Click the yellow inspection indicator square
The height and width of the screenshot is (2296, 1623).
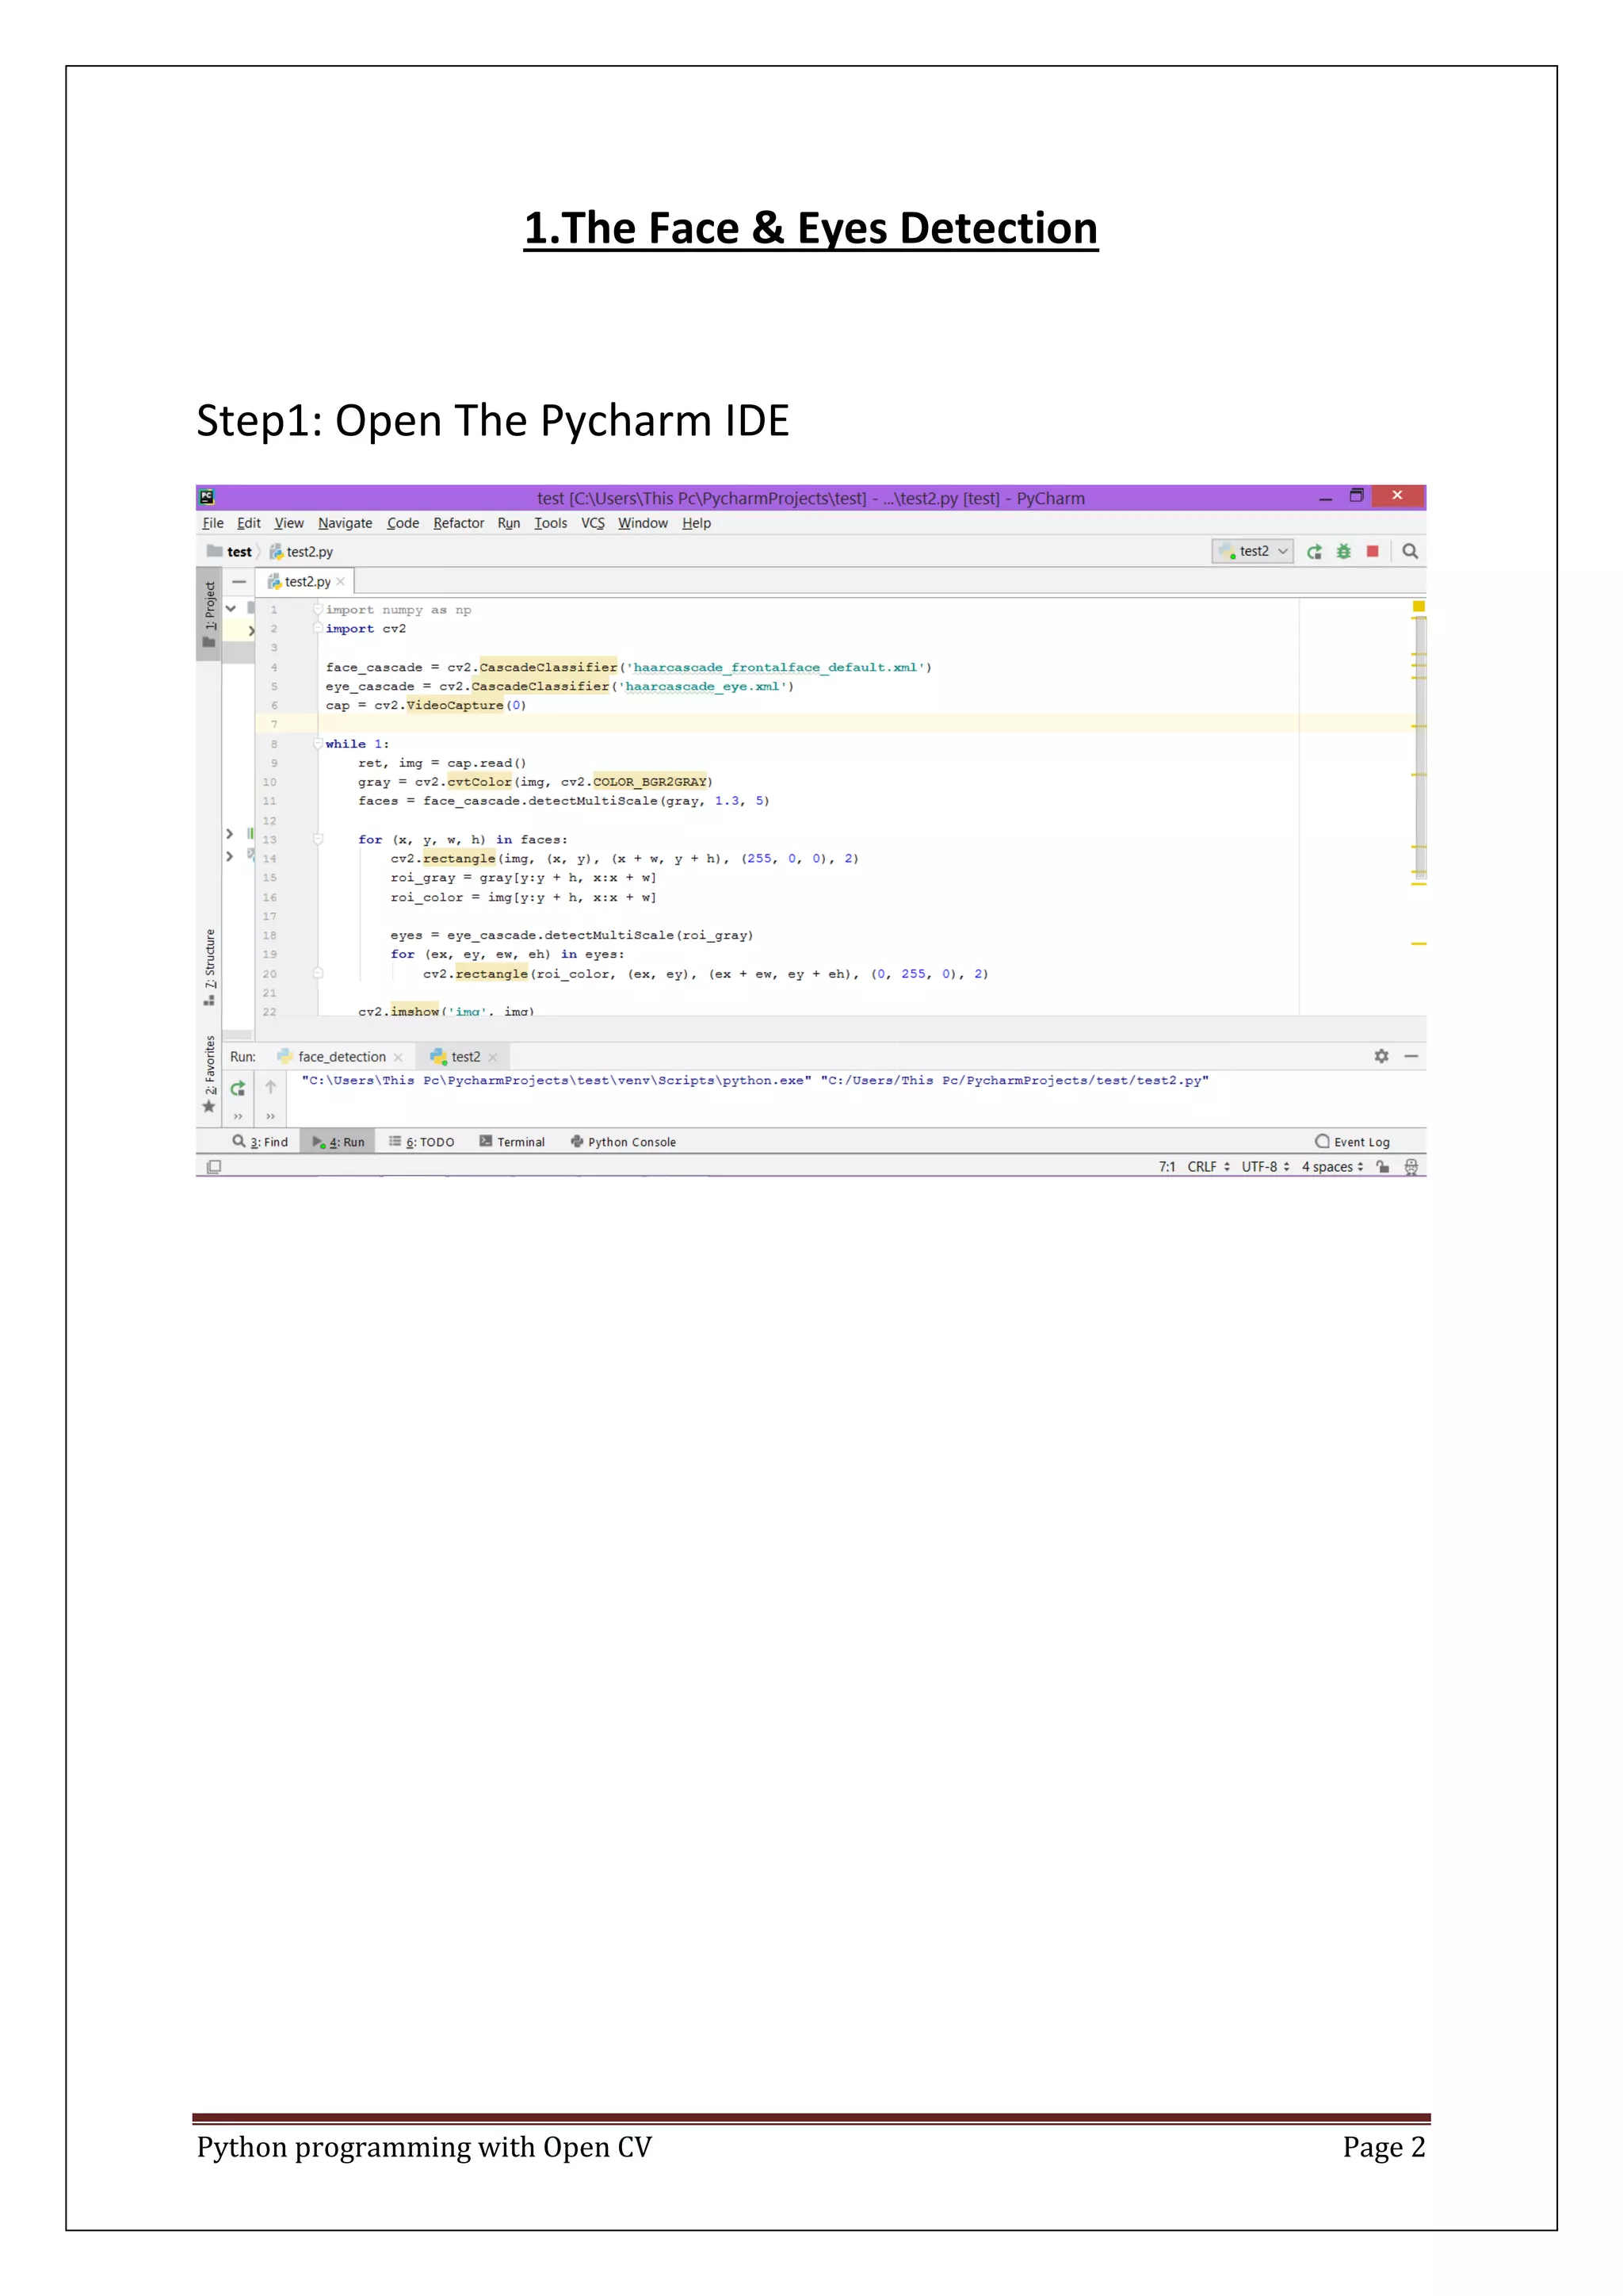[1418, 607]
